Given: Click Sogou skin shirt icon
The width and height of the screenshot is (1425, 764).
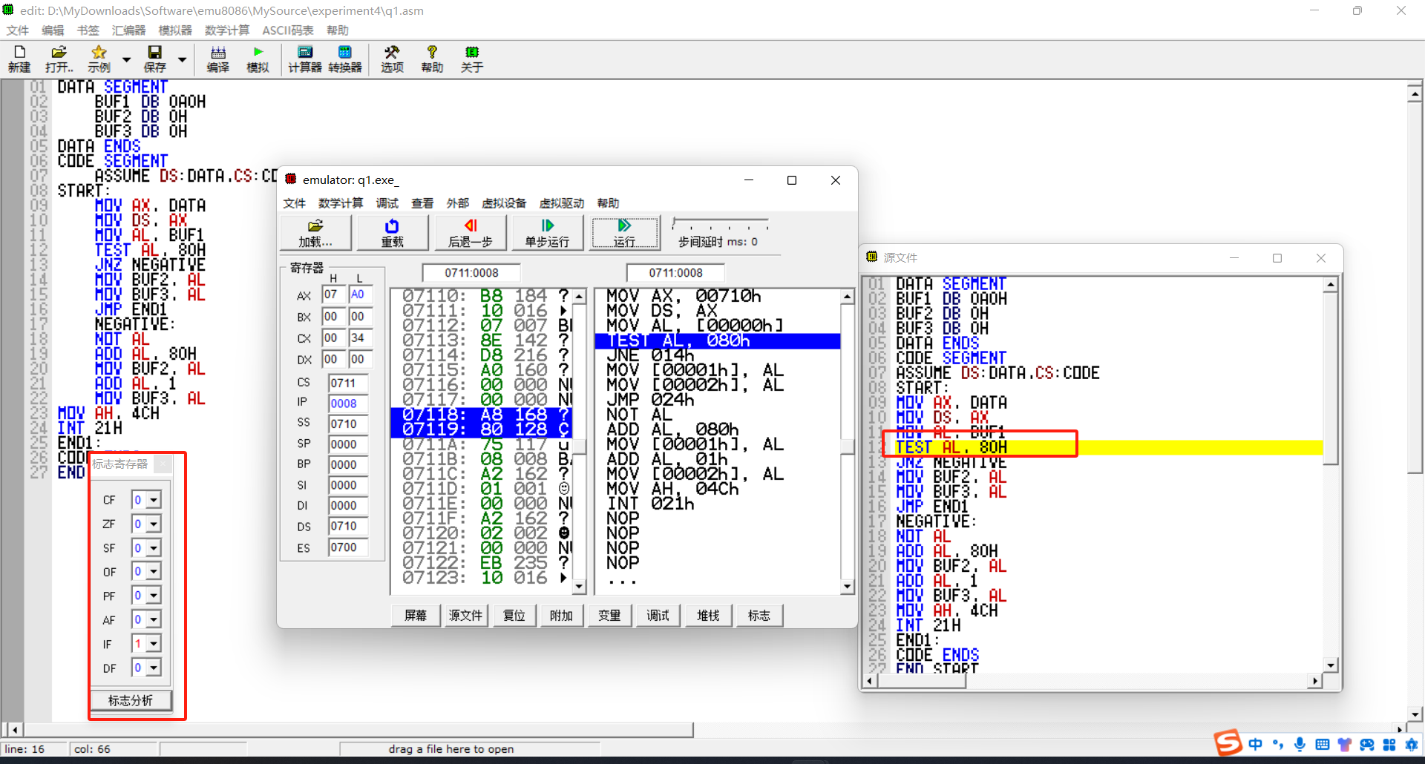Looking at the screenshot, I should tap(1344, 744).
